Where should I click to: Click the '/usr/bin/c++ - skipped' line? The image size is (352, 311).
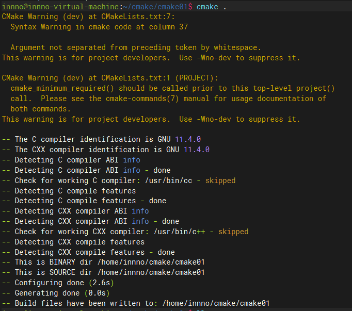pyautogui.click(x=125, y=232)
